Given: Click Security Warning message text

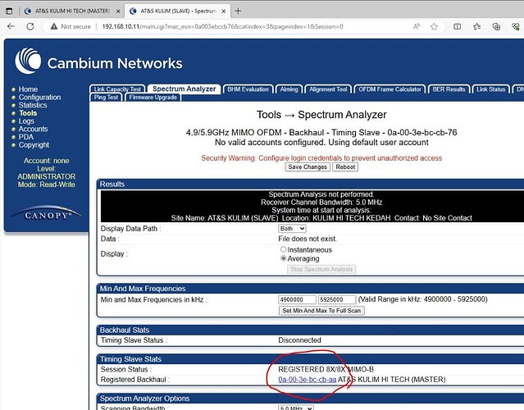Looking at the screenshot, I should click(x=321, y=157).
